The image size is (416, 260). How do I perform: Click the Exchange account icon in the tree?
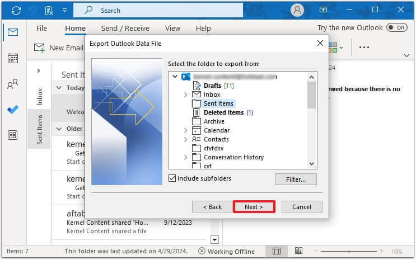click(x=186, y=77)
